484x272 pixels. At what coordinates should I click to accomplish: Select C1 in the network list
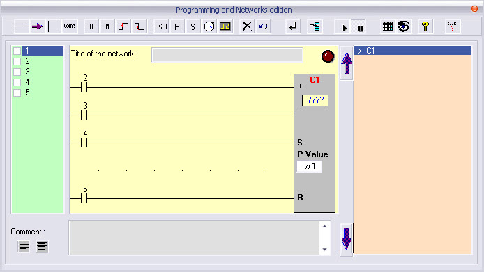tap(413, 51)
